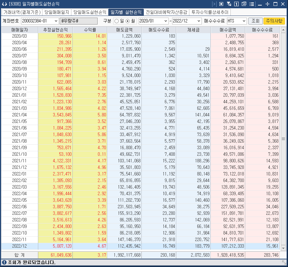Open the list menu icon in title bar
This screenshot has height=267, width=288.
[251, 4]
